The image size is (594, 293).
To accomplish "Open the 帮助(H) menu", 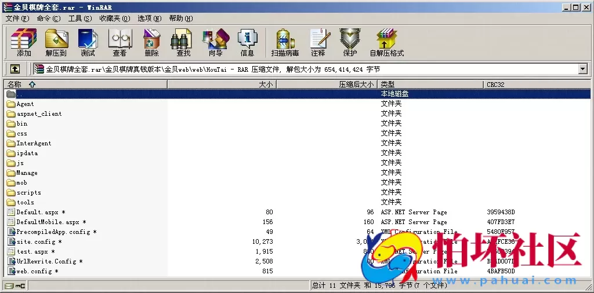I will [x=181, y=18].
